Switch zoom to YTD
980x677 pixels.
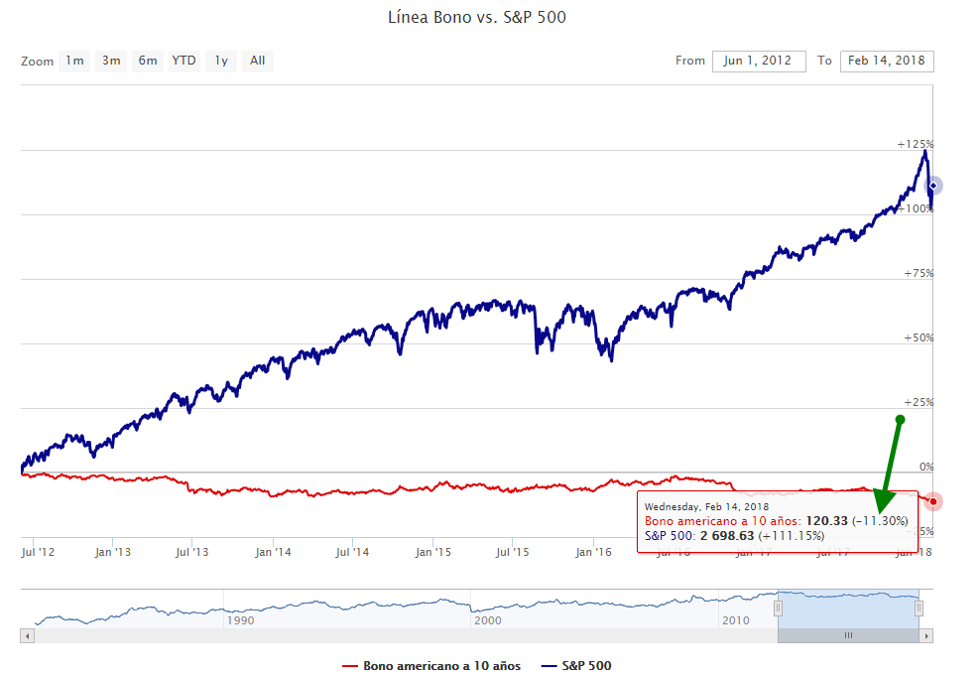click(x=184, y=61)
